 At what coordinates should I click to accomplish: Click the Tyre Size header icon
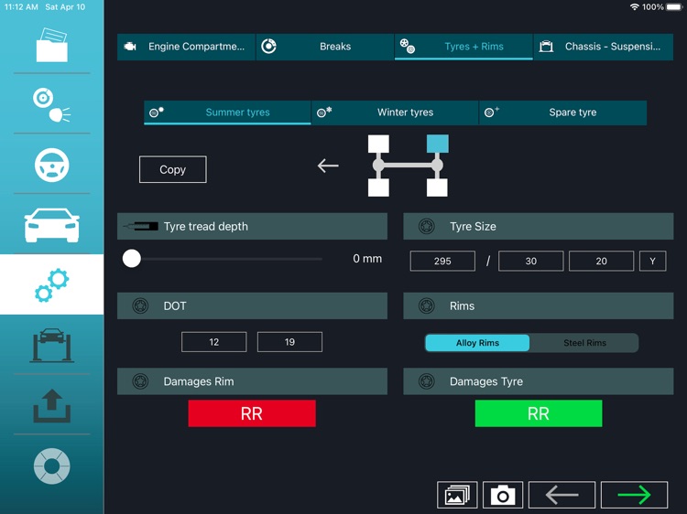pos(427,226)
